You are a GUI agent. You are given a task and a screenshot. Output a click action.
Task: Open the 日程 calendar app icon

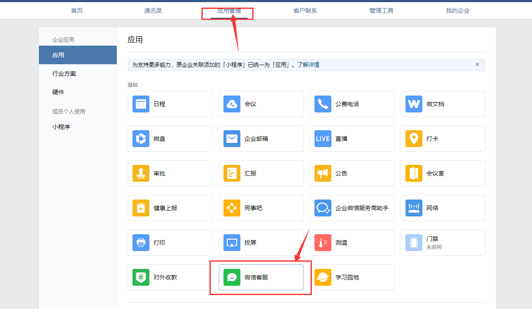click(141, 104)
